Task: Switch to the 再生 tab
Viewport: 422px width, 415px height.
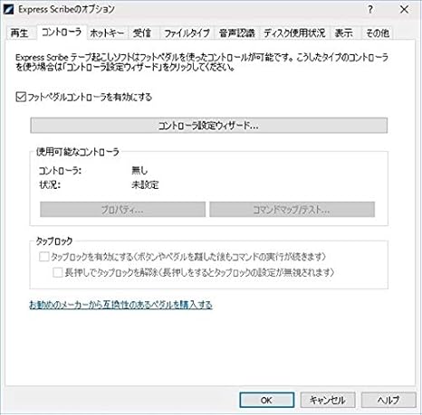Action: pos(19,33)
